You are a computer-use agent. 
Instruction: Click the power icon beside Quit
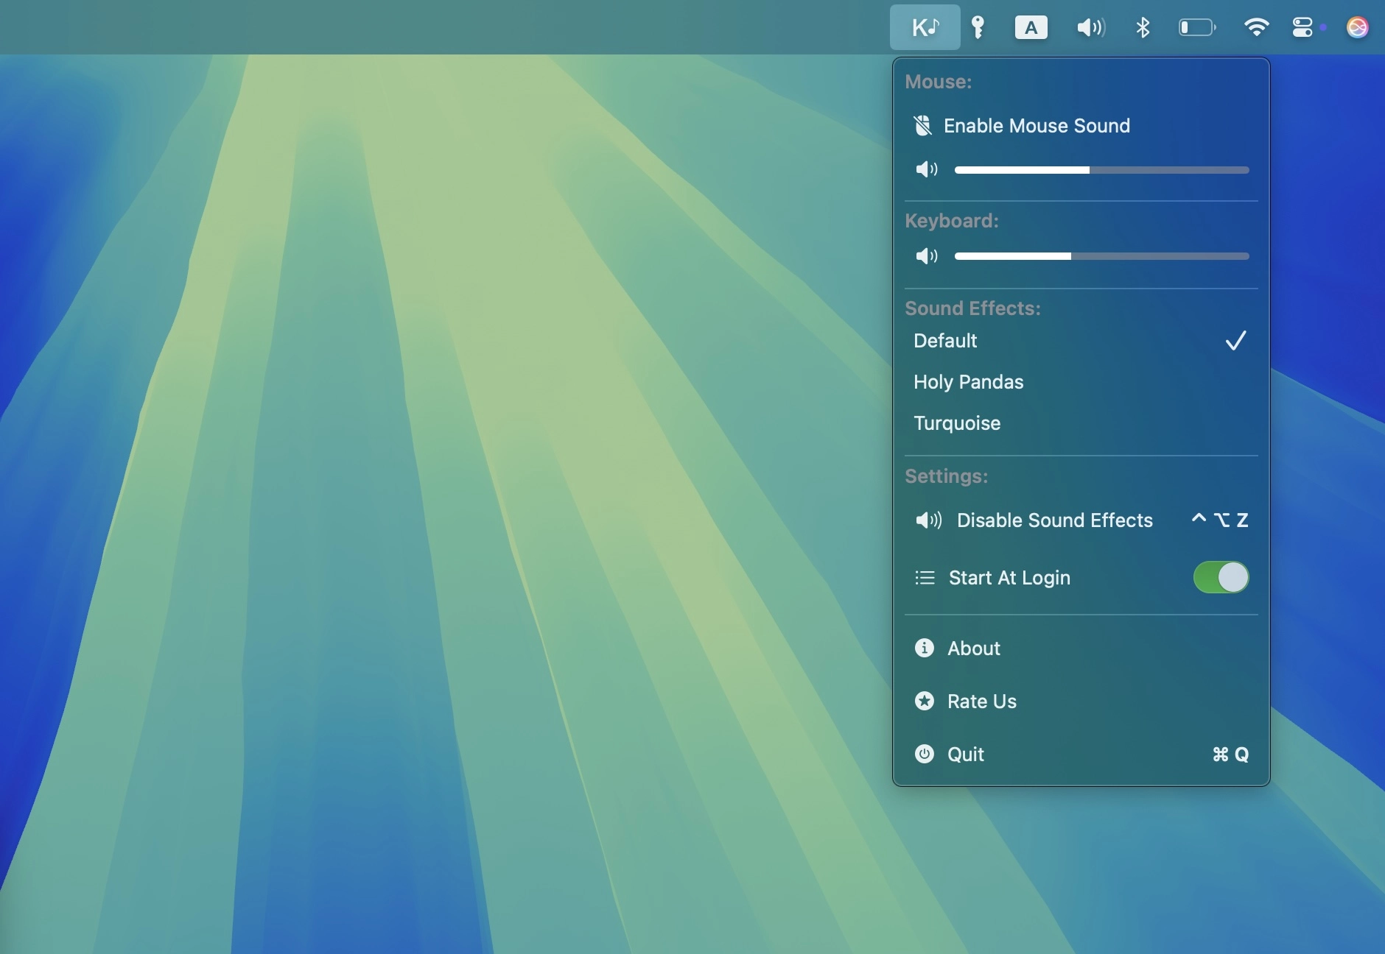point(925,755)
